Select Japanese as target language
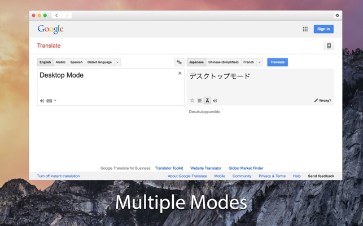 [x=196, y=62]
